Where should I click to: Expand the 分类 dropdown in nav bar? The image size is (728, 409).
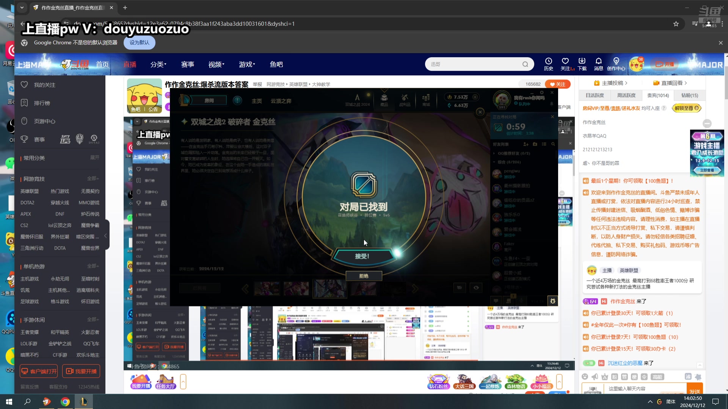coord(158,64)
